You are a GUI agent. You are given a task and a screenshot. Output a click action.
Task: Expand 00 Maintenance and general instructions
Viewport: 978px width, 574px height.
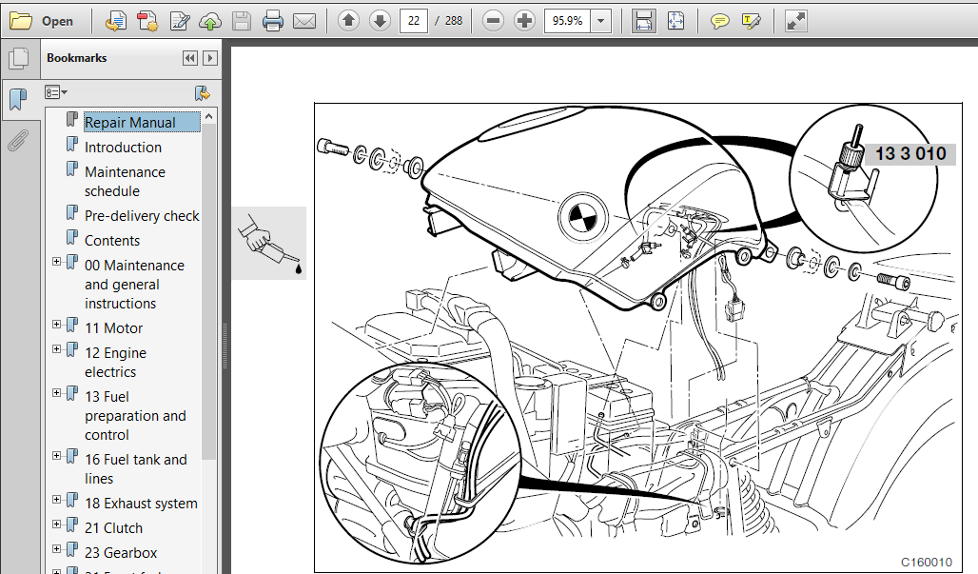(x=56, y=262)
